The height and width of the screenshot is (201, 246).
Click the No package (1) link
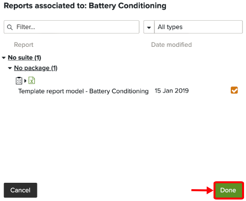(x=36, y=68)
